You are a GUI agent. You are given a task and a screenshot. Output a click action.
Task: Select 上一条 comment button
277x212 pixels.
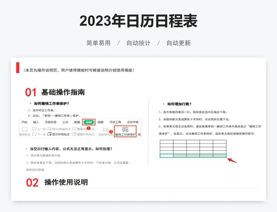click(39, 129)
